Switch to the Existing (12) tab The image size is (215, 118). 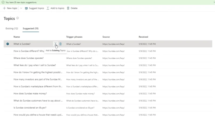[x=12, y=28]
